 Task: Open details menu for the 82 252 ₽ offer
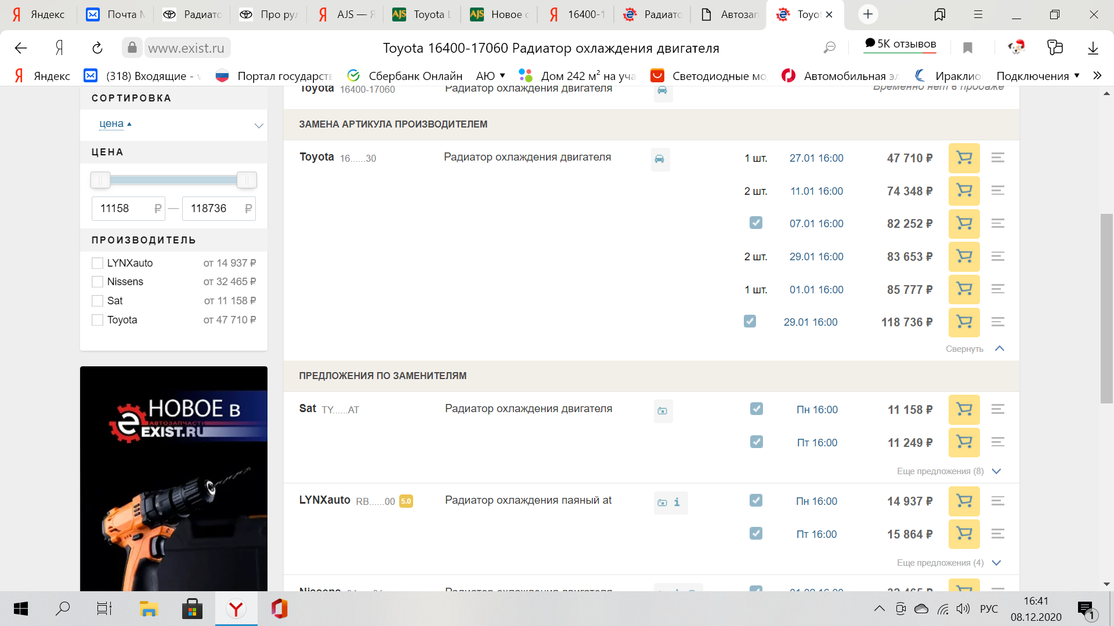pyautogui.click(x=997, y=224)
